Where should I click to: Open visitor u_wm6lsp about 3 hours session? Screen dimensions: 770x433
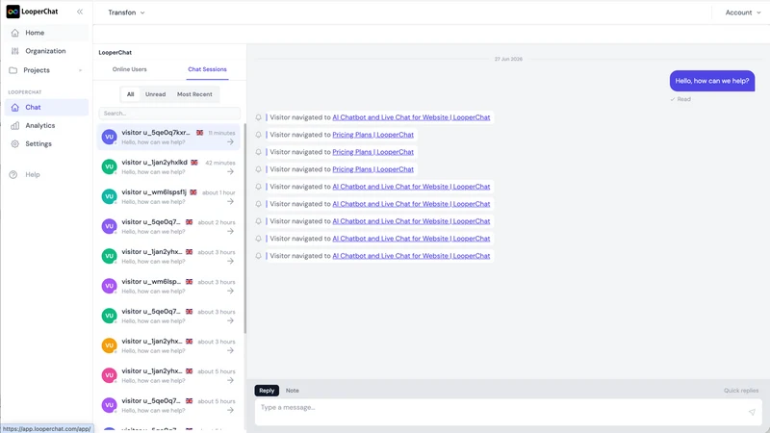click(x=168, y=286)
